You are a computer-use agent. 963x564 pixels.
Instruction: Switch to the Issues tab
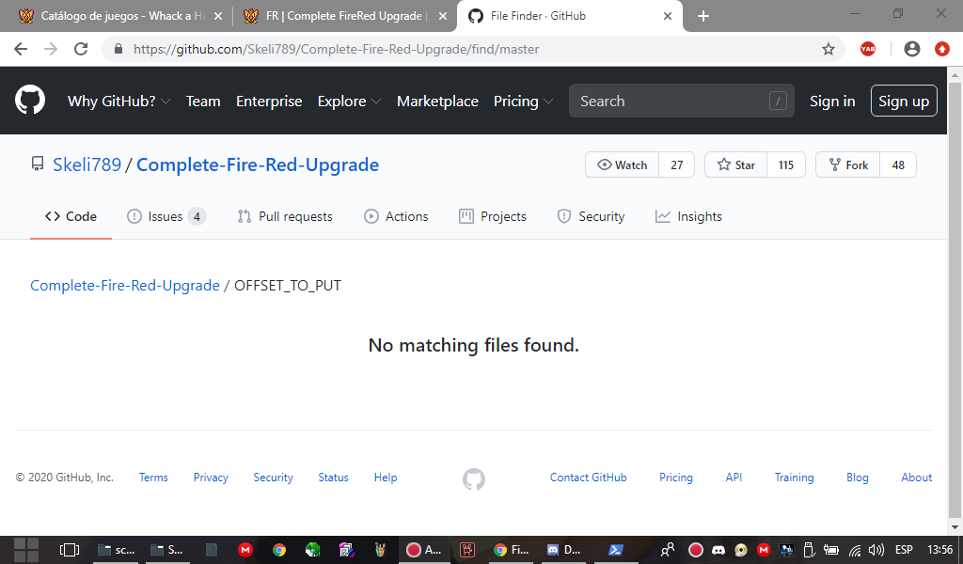[x=166, y=216]
